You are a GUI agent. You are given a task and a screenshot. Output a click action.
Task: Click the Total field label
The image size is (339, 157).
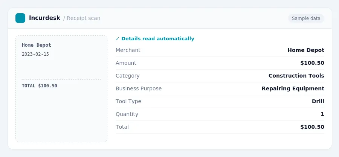pos(122,127)
